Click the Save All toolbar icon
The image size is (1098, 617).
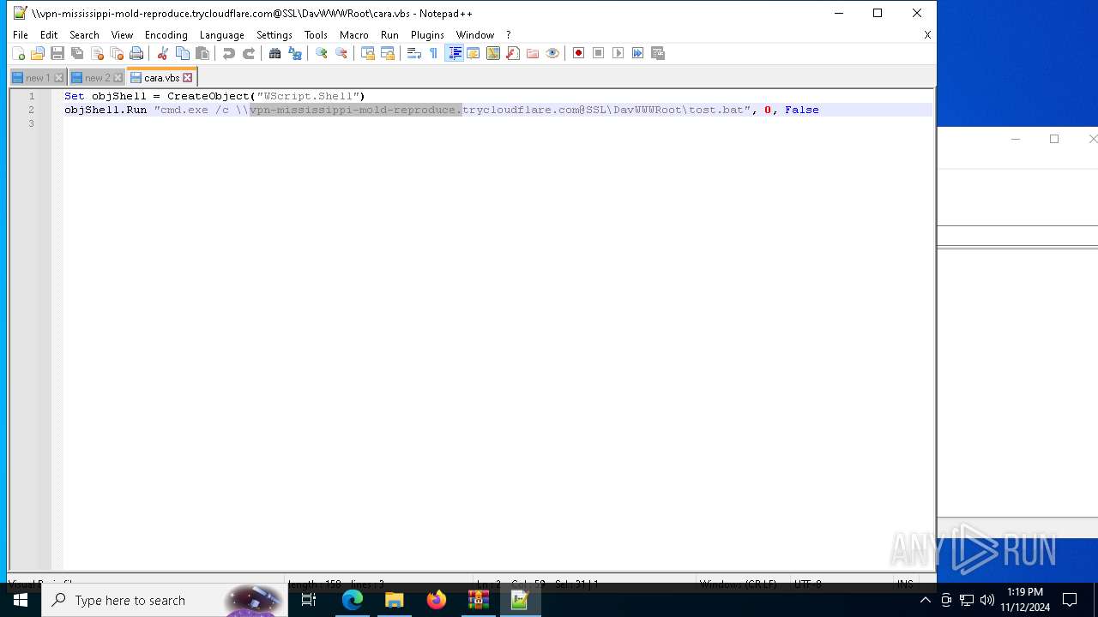77,53
